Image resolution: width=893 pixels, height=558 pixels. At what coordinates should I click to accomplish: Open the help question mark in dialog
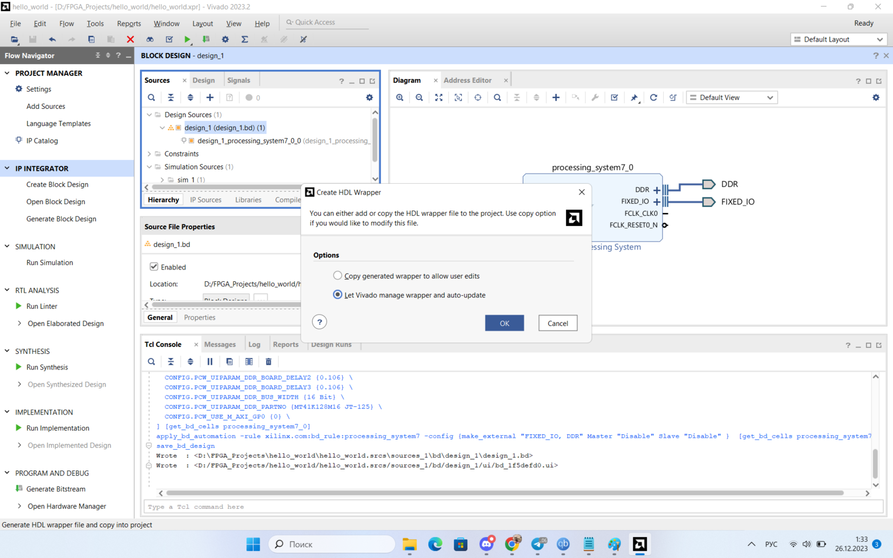click(x=320, y=322)
